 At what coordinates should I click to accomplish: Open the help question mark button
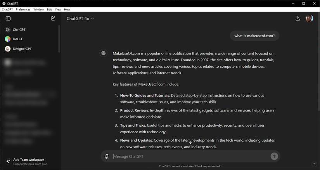314,165
